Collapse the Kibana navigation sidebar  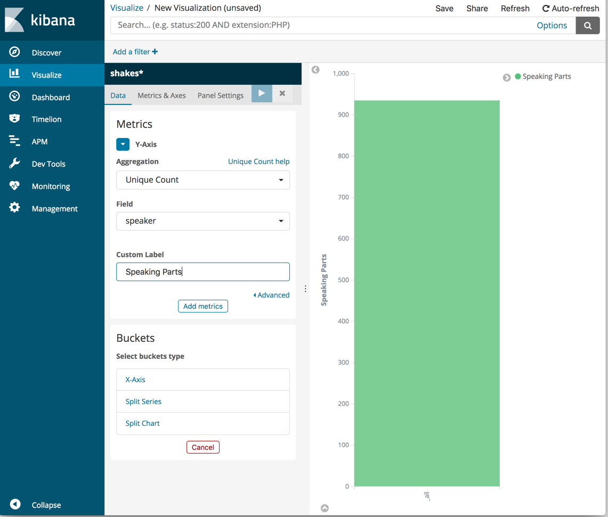point(46,505)
